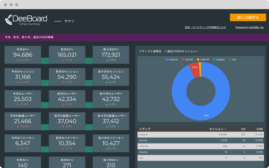269x168 pixels.
Task: Click the CVR column header
Action: (259, 129)
